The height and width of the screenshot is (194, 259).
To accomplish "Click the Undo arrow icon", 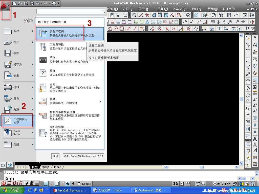I will 38,3.
